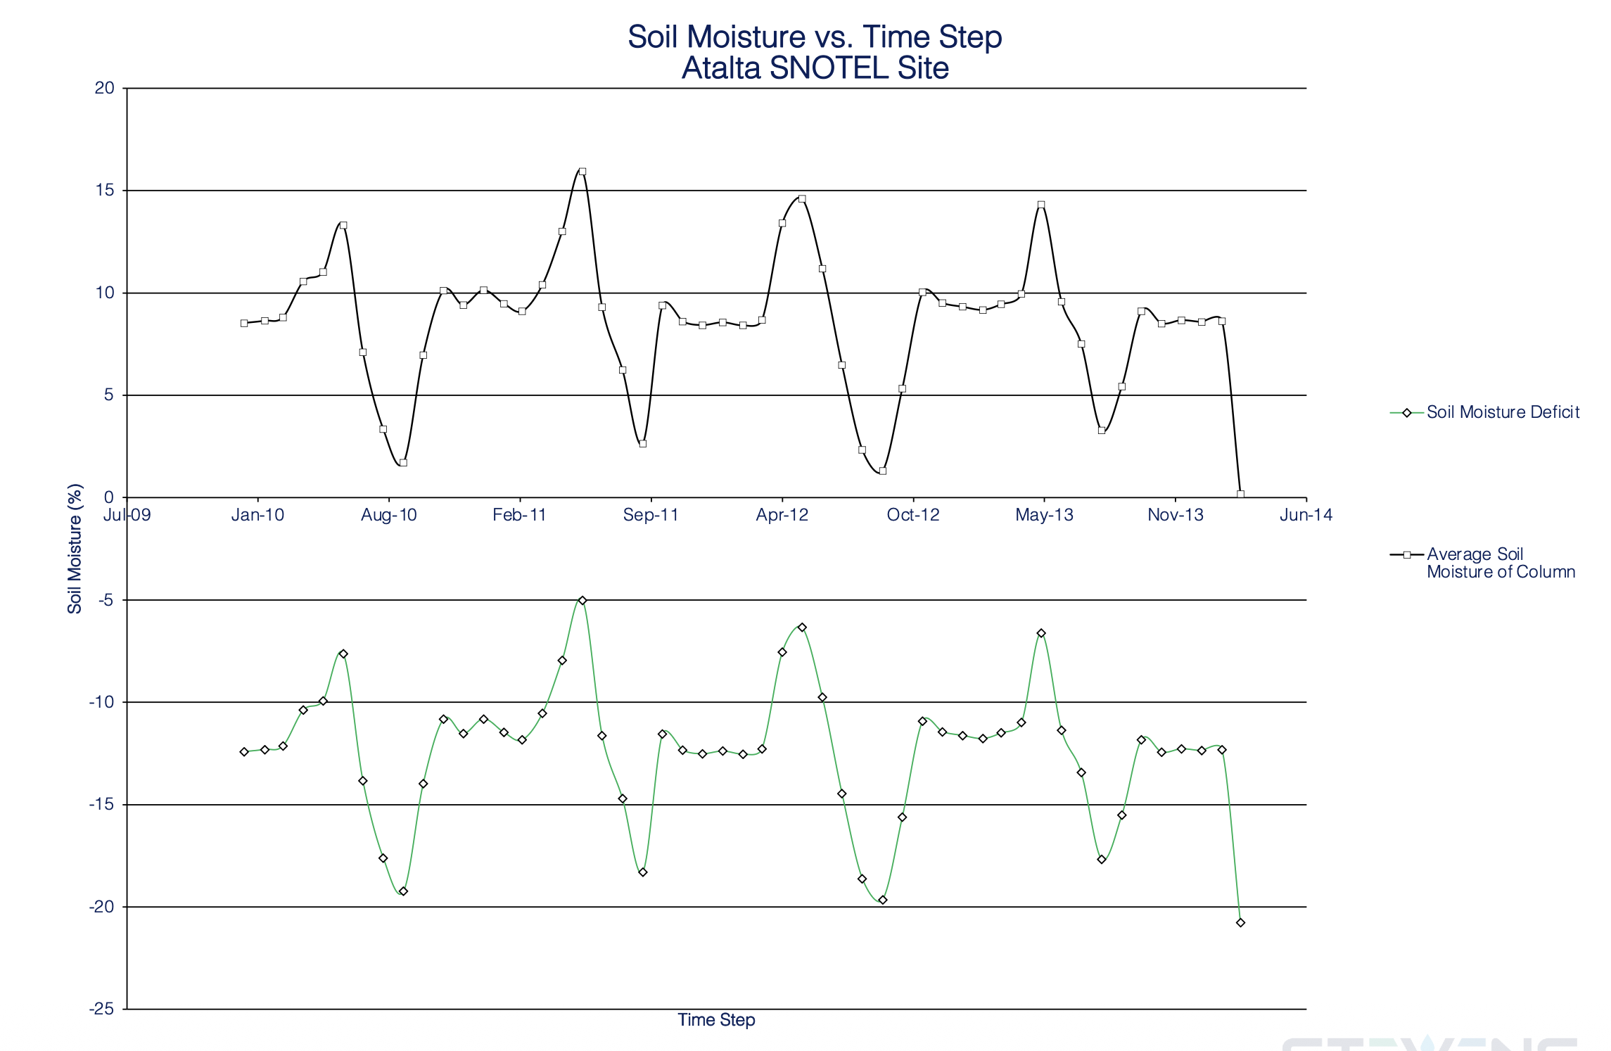Select the 'May-13' axis label
Screen dimensions: 1611x1051
click(x=1044, y=515)
